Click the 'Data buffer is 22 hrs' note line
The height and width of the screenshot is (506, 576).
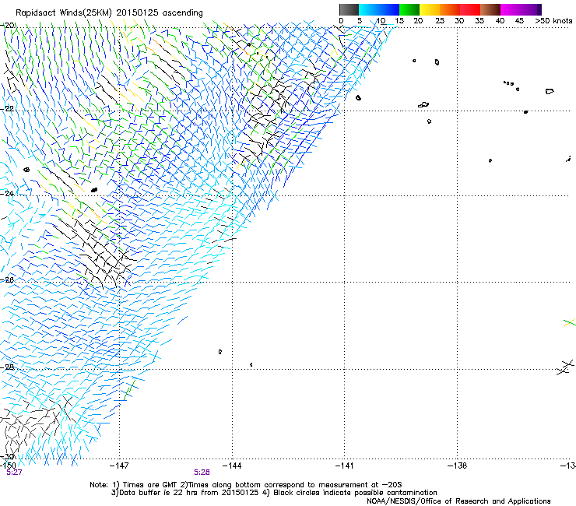click(274, 493)
